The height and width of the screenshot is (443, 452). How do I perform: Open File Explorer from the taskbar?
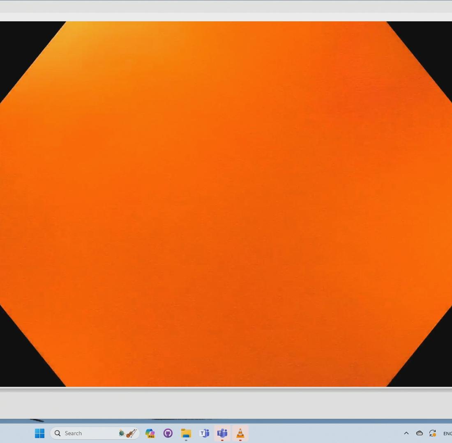tap(186, 433)
